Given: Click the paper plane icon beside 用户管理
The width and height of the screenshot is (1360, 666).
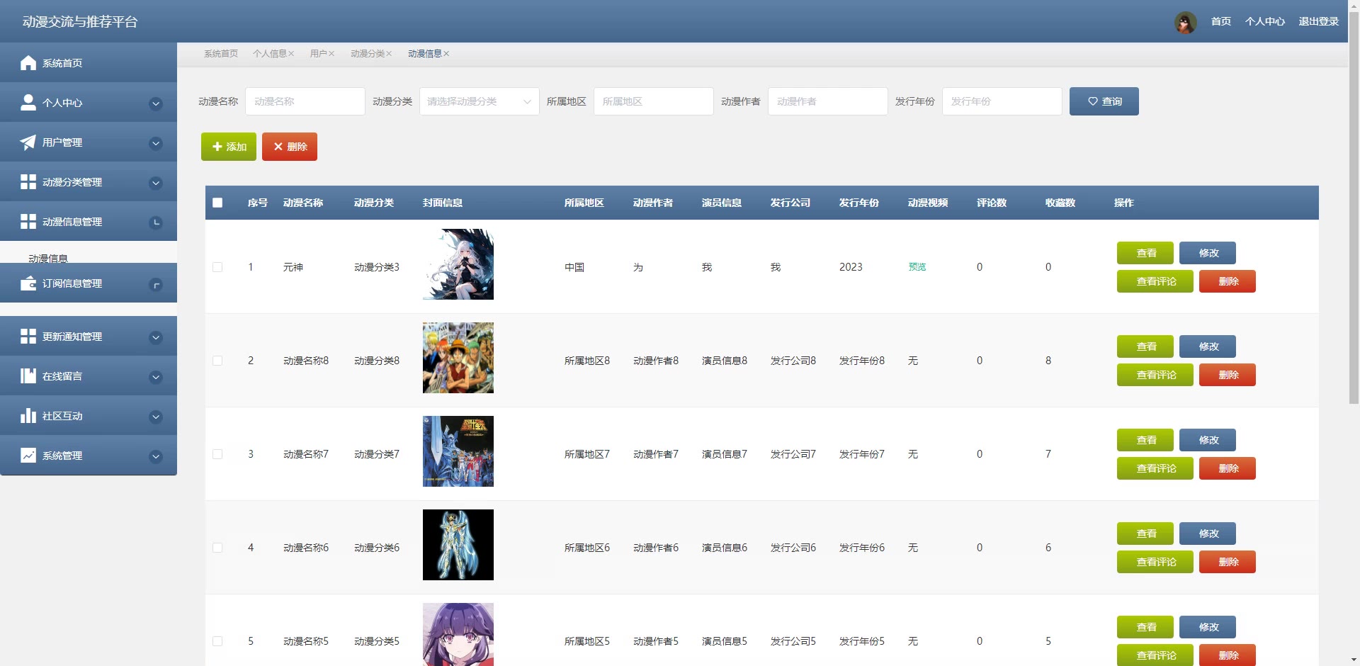Looking at the screenshot, I should click(28, 142).
